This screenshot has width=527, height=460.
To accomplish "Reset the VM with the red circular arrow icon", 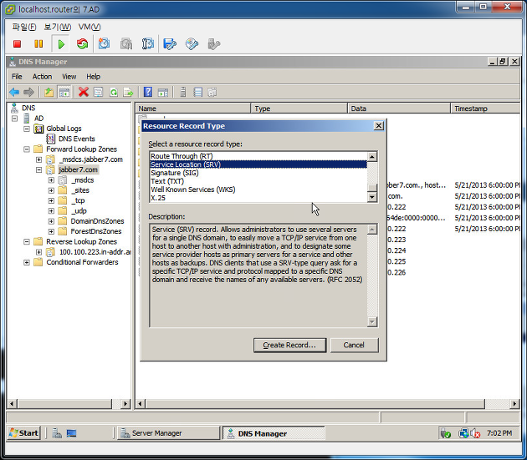I will [x=82, y=43].
